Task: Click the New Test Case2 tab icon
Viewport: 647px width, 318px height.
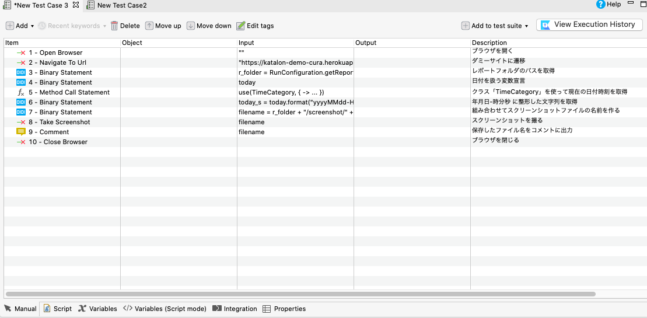Action: [x=90, y=5]
